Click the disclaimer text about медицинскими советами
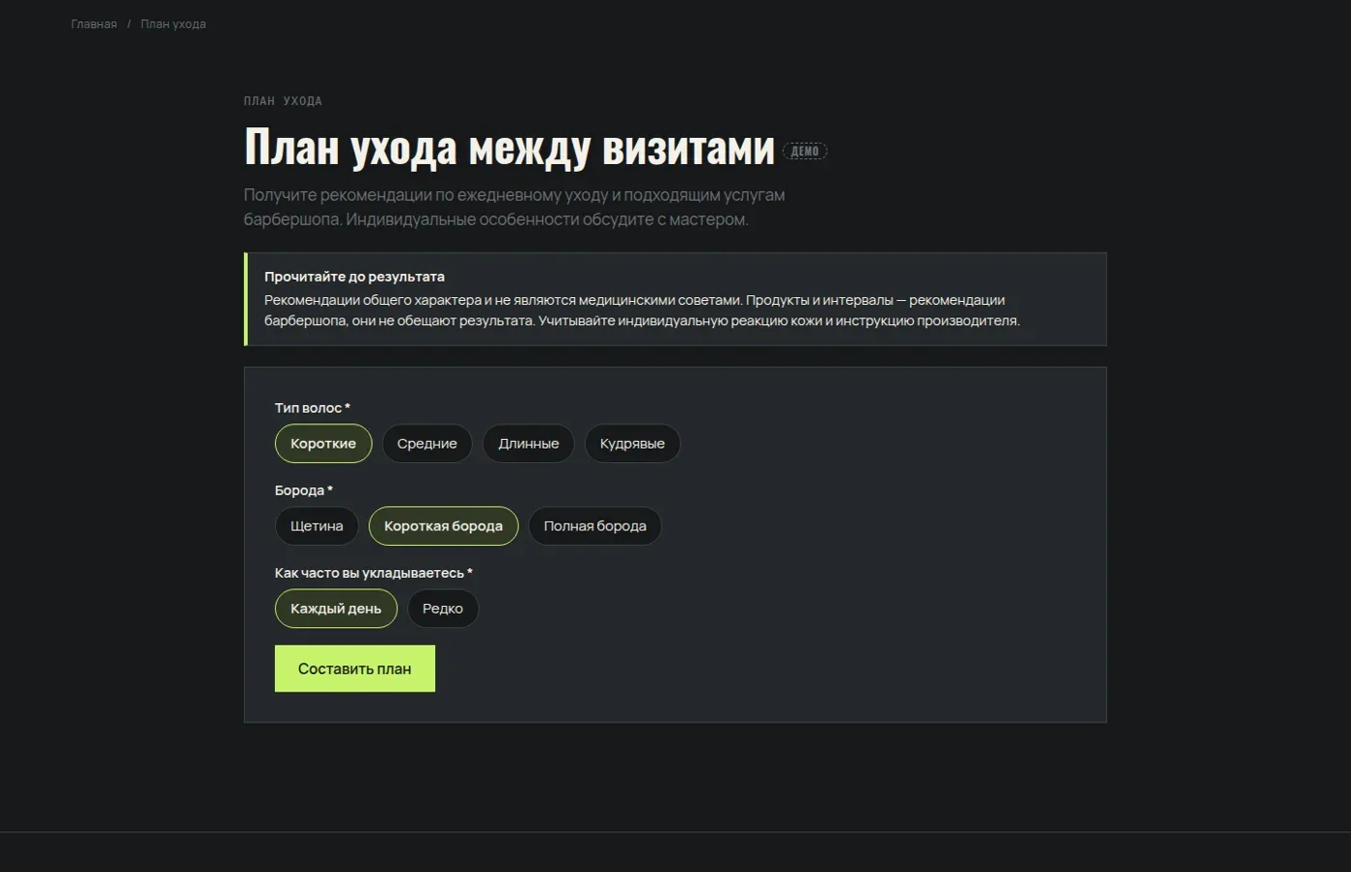Image resolution: width=1351 pixels, height=872 pixels. coord(642,311)
